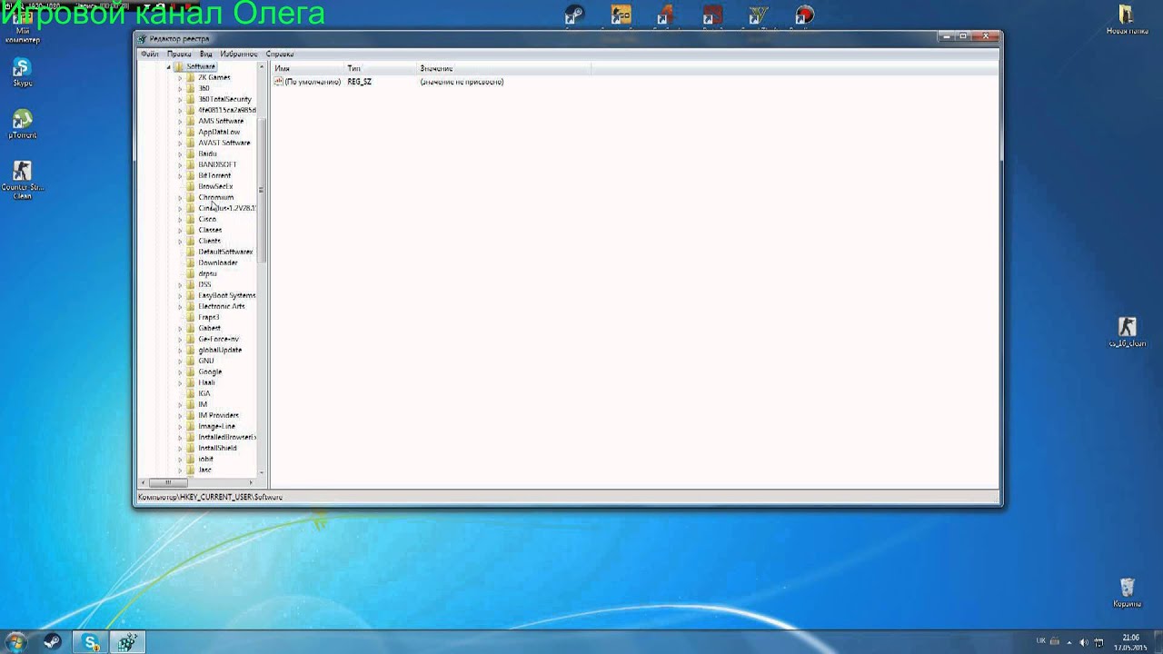Viewport: 1163px width, 654px height.
Task: Click the Имя column header
Action: [308, 68]
